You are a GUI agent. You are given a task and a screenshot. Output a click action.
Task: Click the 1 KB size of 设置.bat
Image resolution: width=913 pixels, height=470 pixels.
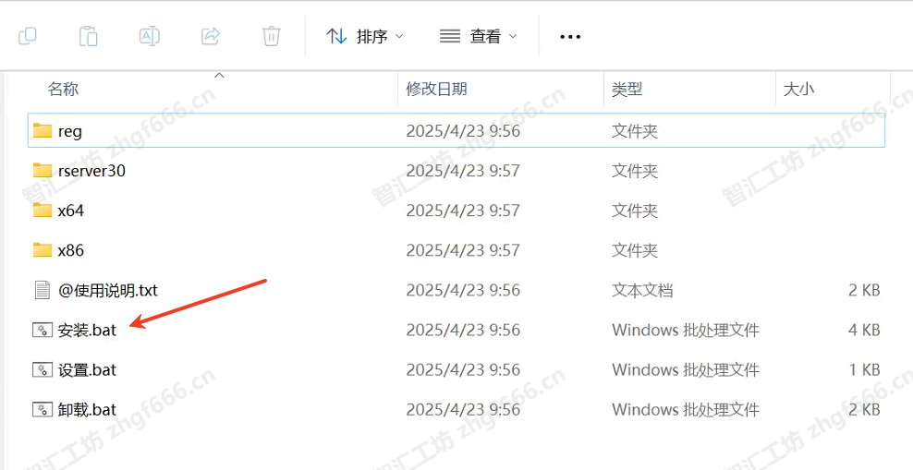[864, 369]
